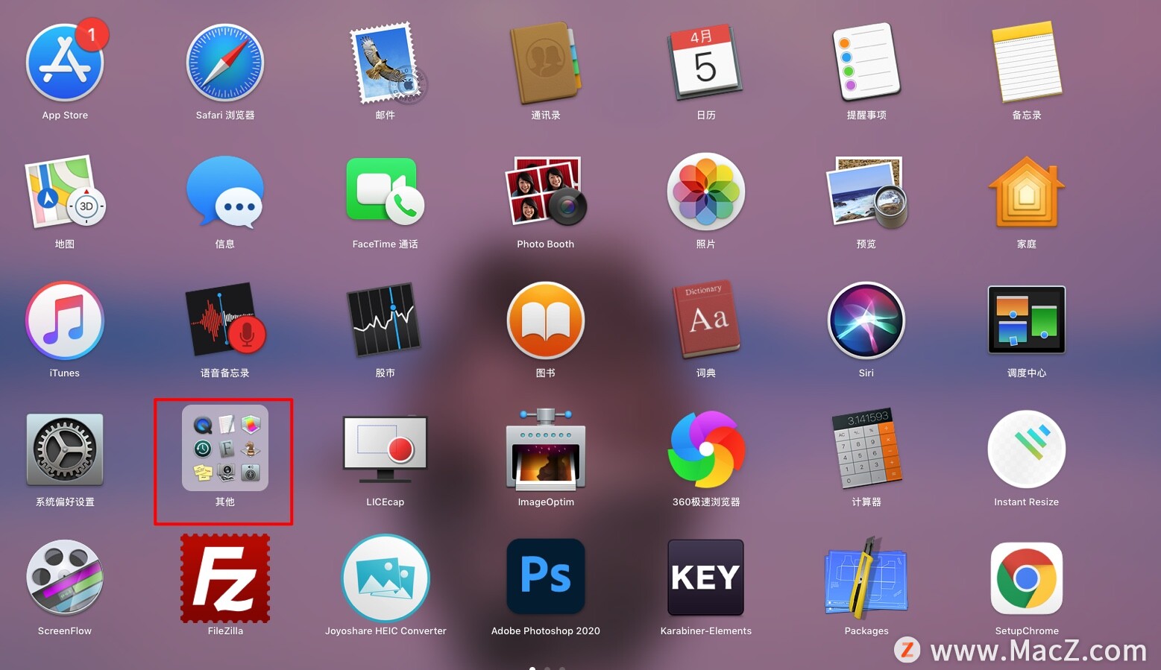The height and width of the screenshot is (670, 1161).
Task: Open the 词典 dictionary app
Action: tap(705, 320)
